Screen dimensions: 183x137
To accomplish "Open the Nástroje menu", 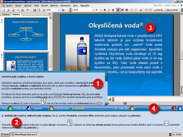I will (54, 5).
